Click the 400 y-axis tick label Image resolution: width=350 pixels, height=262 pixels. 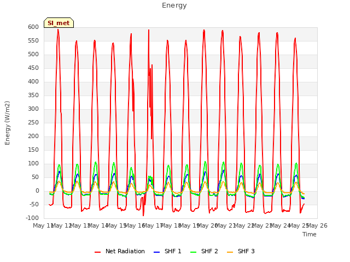[x=33, y=82]
